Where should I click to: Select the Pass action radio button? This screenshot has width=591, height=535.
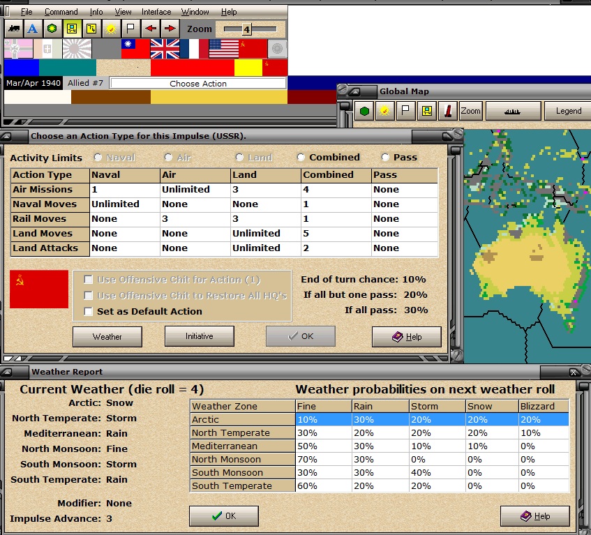click(385, 157)
